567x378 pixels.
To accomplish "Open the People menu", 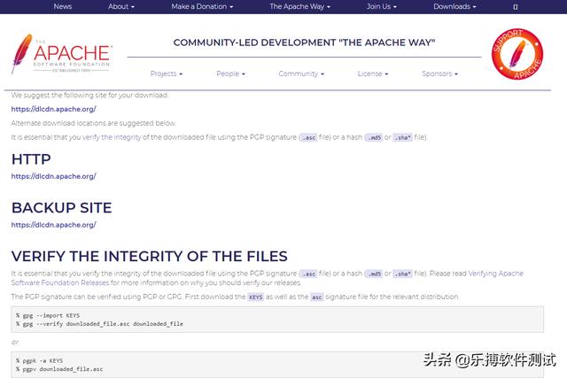I will point(230,73).
